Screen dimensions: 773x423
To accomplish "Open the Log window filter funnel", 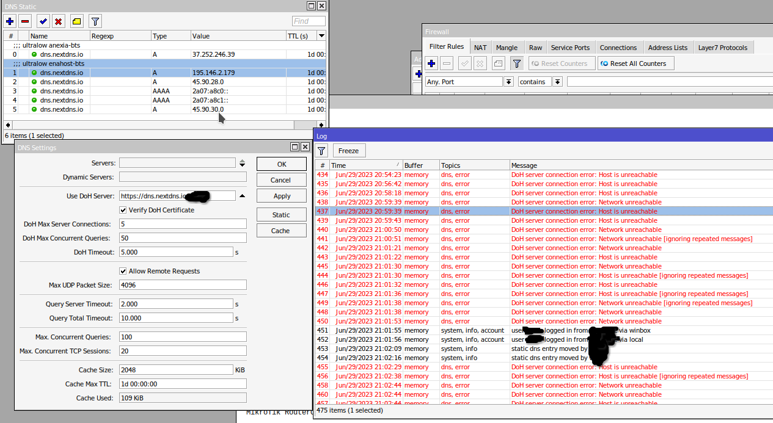I will (321, 150).
